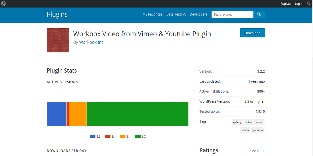313x156 pixels.
Task: Select the gallery tag
Action: click(x=237, y=122)
